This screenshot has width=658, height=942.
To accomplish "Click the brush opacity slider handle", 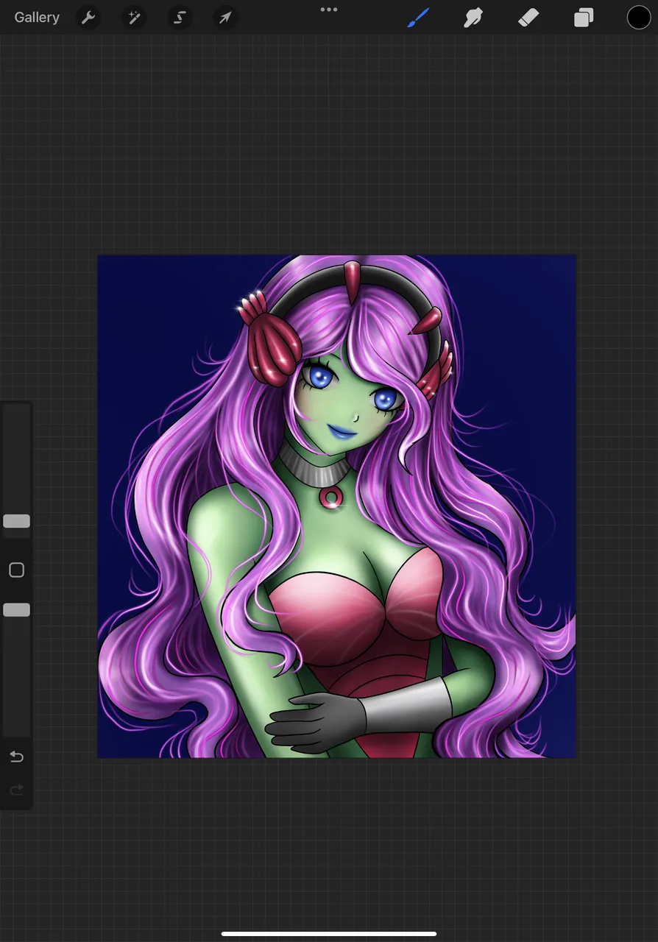I will [16, 609].
